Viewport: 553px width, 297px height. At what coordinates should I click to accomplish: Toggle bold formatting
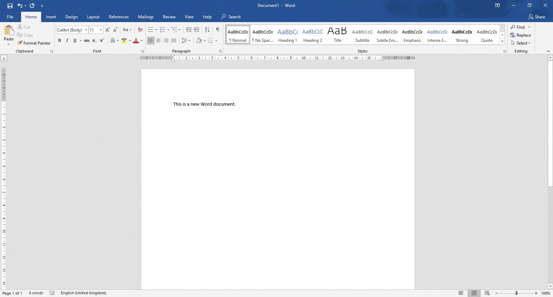click(59, 40)
